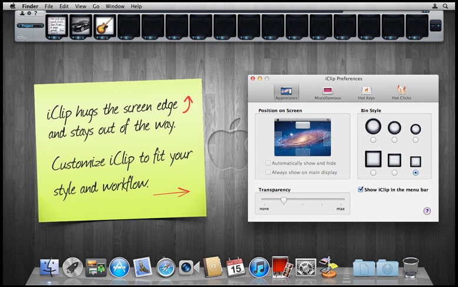Open iTunes from the Dock
This screenshot has height=287, width=458.
(x=259, y=267)
